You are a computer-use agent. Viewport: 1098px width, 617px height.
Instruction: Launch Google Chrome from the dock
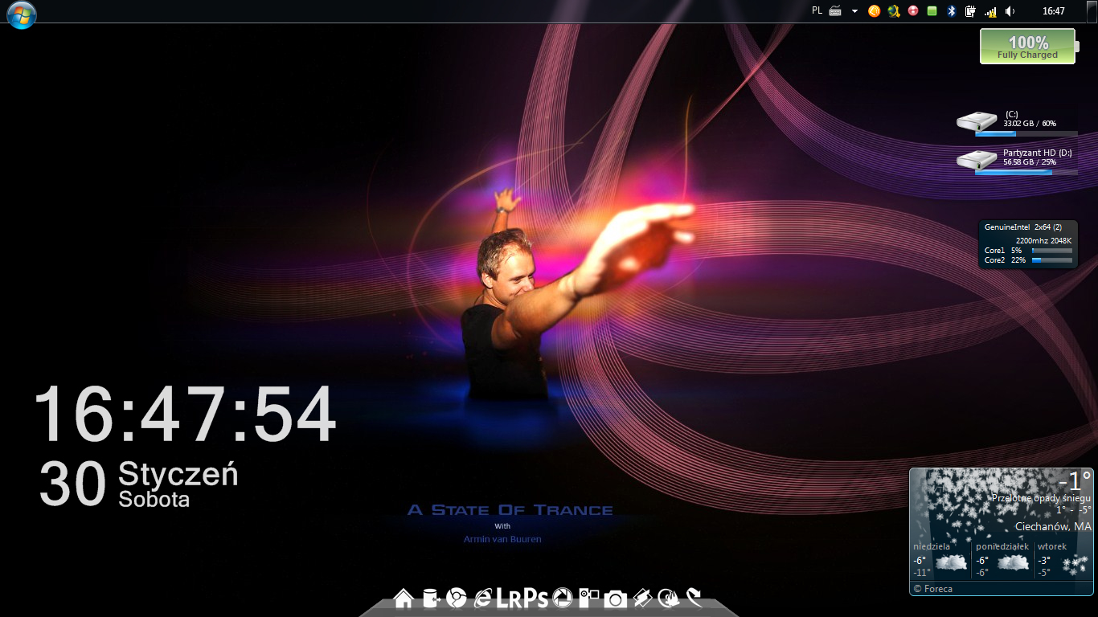pos(457,598)
